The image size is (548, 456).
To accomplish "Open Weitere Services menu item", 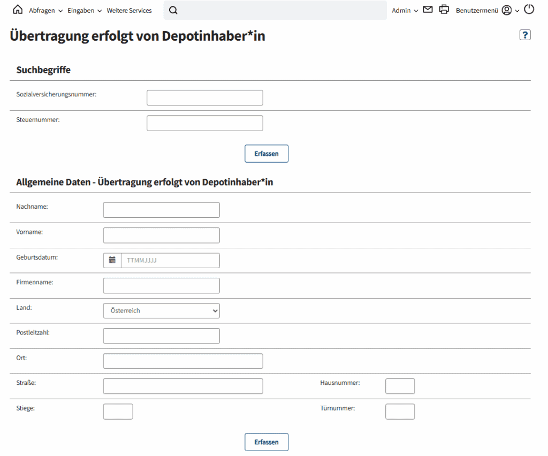I will pyautogui.click(x=129, y=11).
